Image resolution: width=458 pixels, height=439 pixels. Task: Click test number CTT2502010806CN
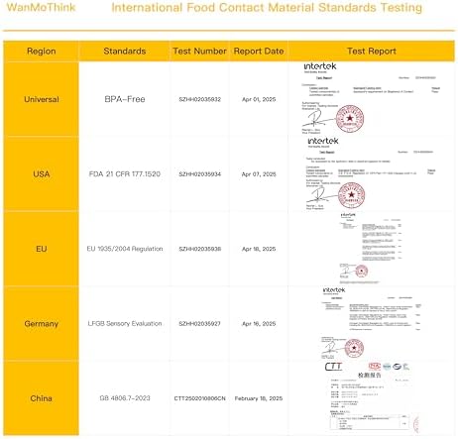pyautogui.click(x=199, y=398)
